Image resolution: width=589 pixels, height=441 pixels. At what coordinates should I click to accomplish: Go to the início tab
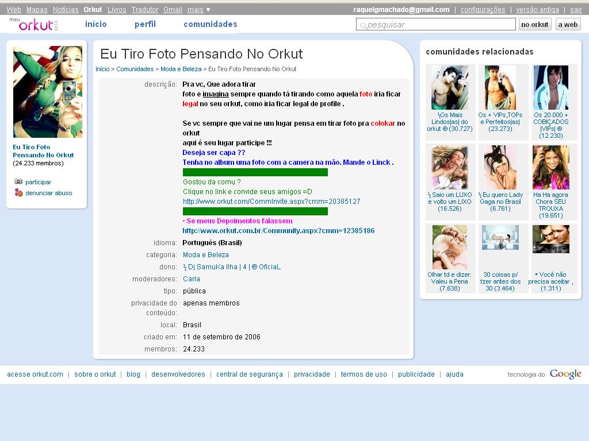pos(96,24)
